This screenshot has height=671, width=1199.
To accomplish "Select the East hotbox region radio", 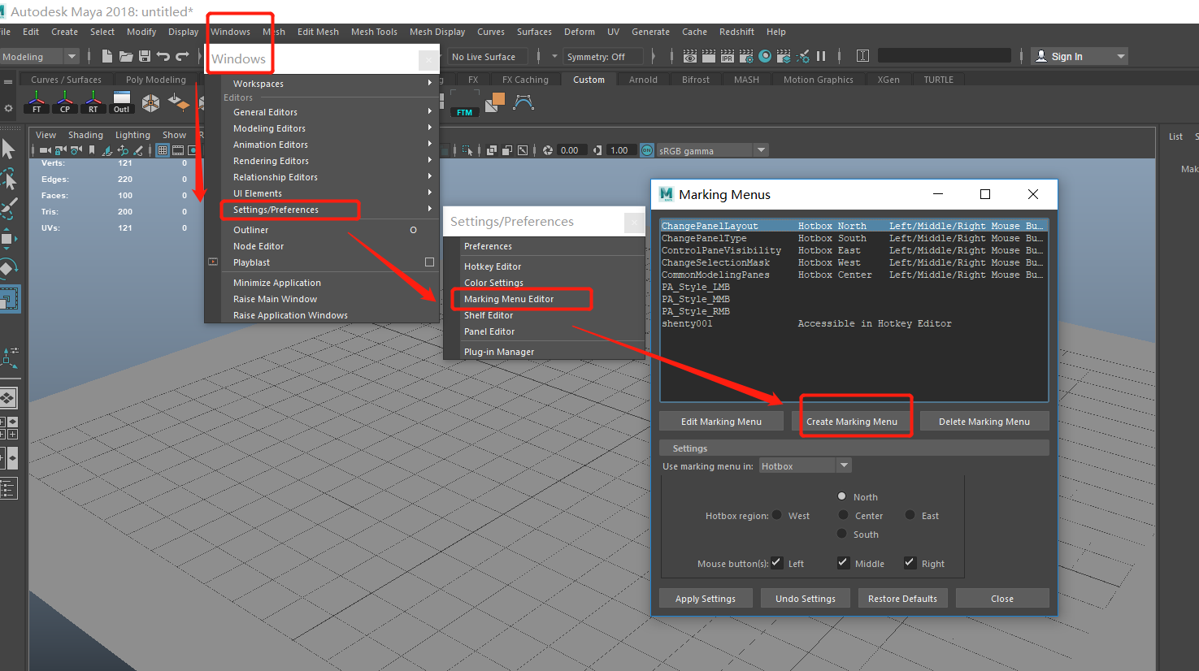I will pyautogui.click(x=910, y=515).
